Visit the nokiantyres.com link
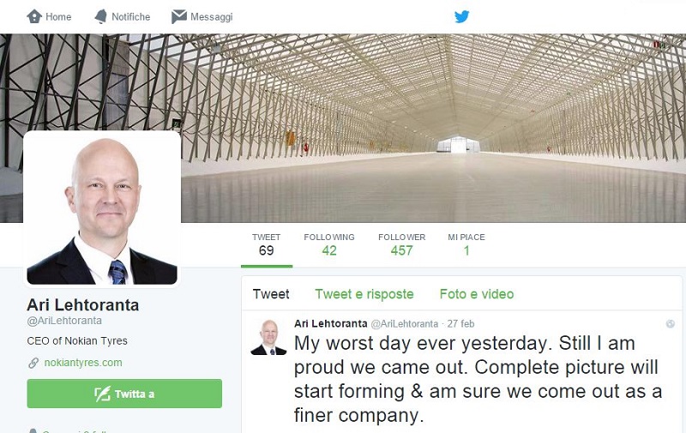Screen dimensions: 686x433 (x=83, y=363)
